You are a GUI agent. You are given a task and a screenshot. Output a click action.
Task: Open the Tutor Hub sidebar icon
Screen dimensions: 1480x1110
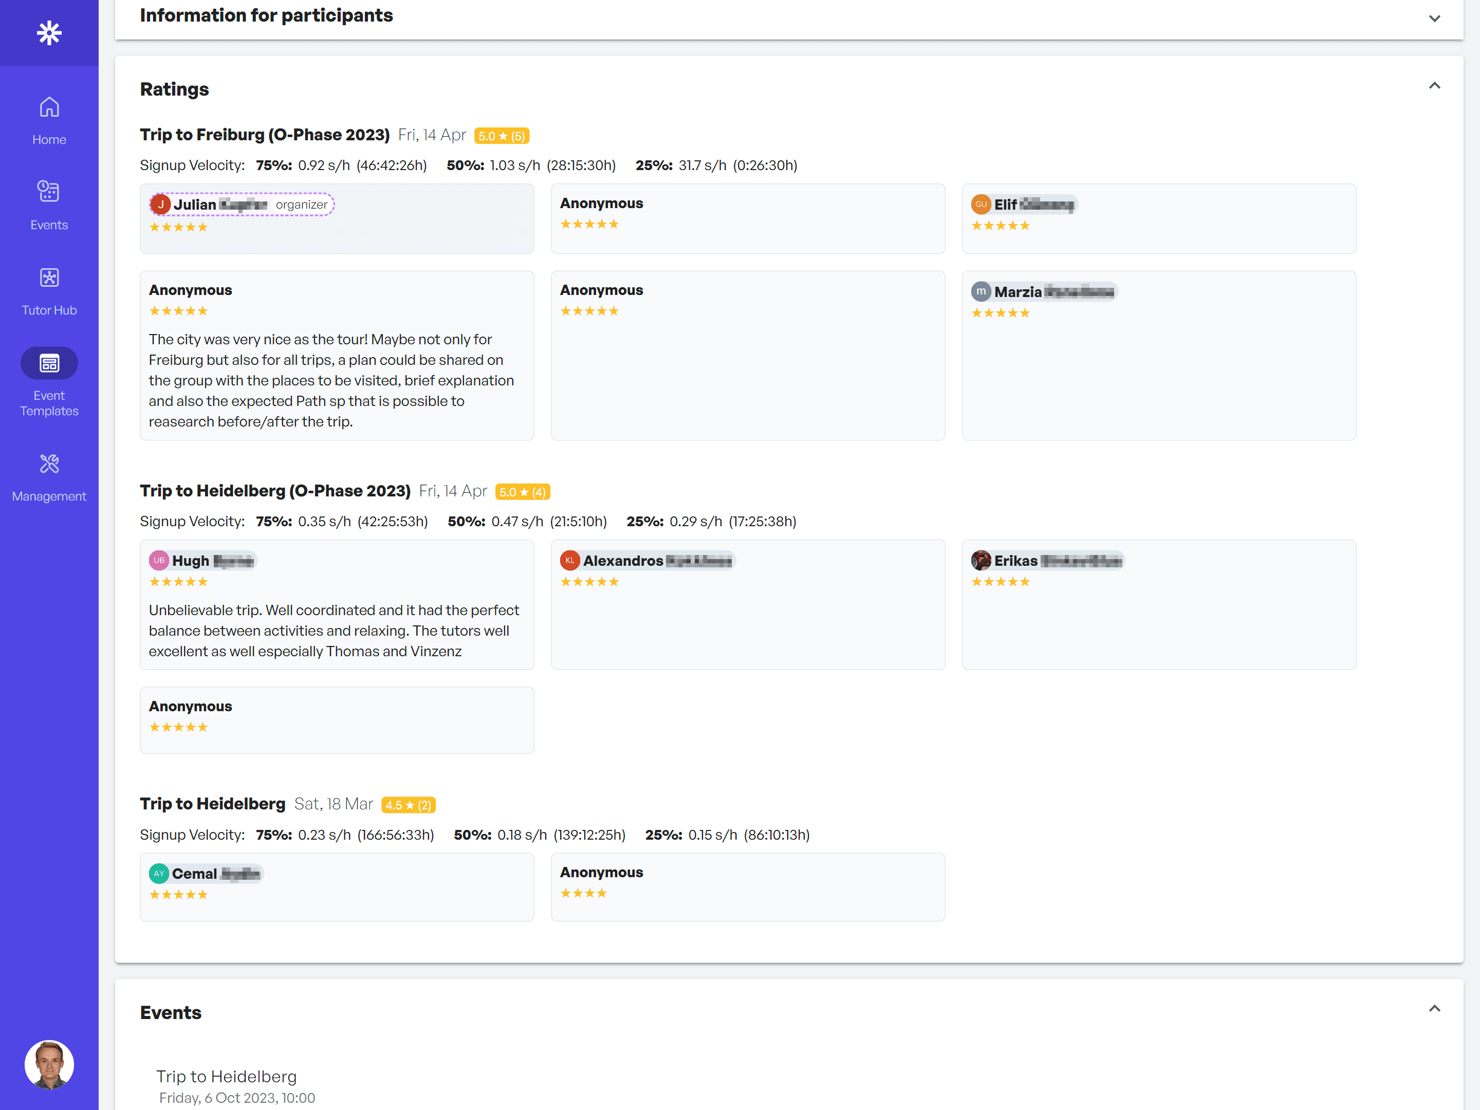click(x=49, y=277)
